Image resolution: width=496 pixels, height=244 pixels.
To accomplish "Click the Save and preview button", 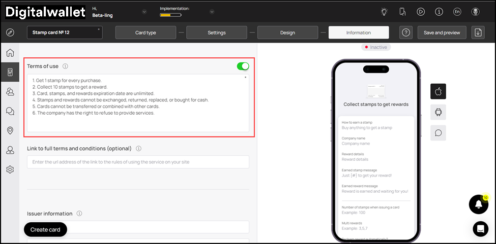I will tap(442, 32).
